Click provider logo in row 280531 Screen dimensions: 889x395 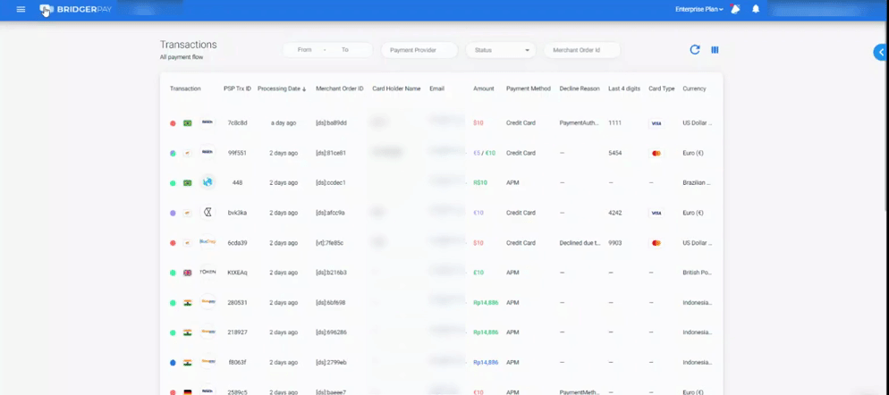click(x=207, y=303)
